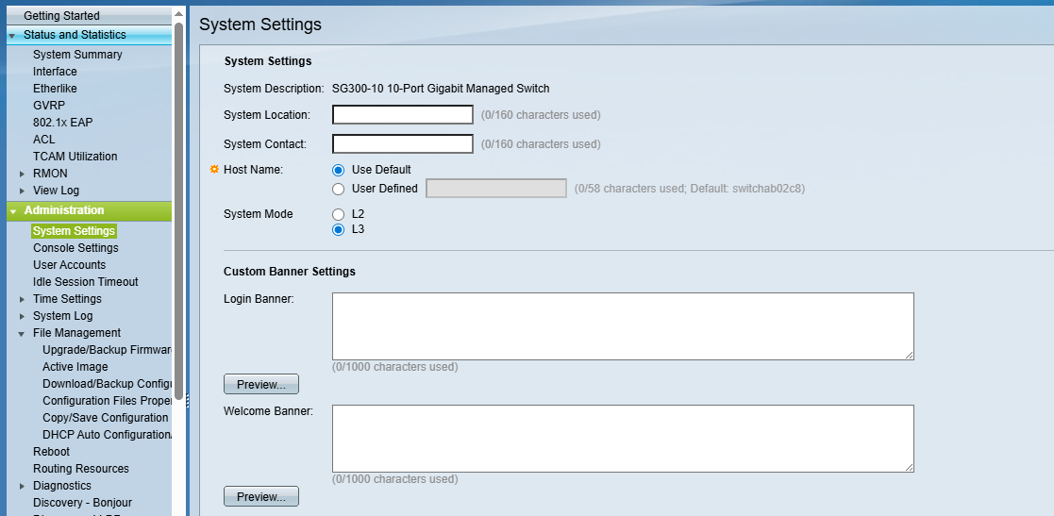1054x516 pixels.
Task: Click the System Location text field
Action: click(x=402, y=115)
